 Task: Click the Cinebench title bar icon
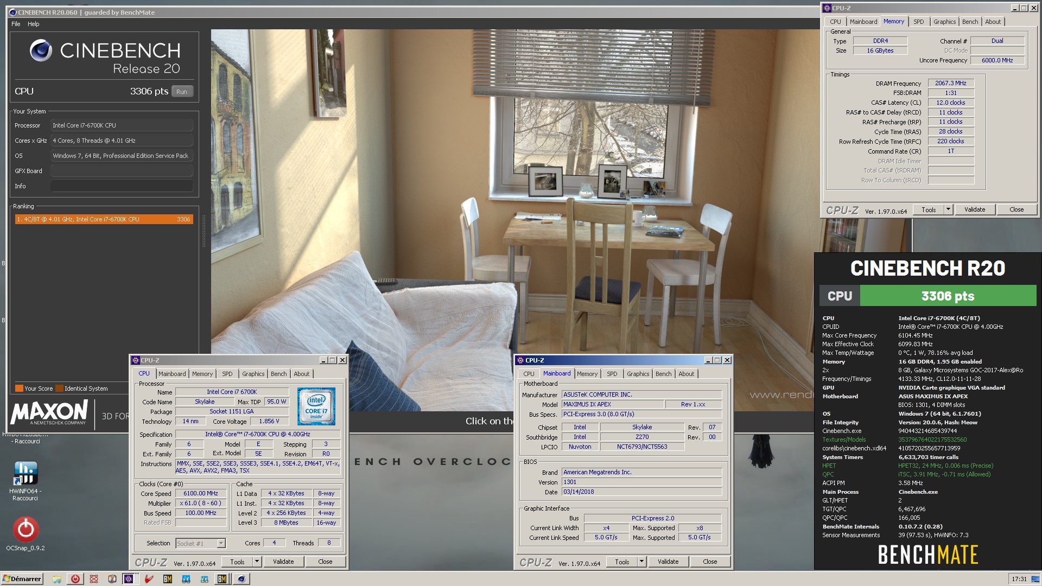click(x=12, y=12)
